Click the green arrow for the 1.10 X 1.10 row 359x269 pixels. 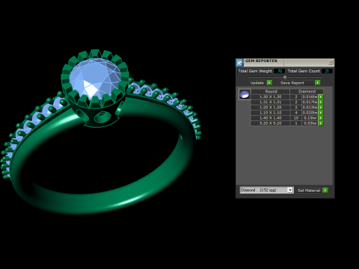[321, 113]
